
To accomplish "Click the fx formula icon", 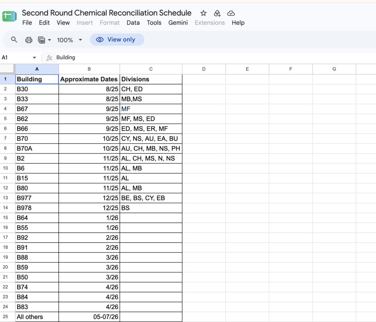I will [x=49, y=58].
